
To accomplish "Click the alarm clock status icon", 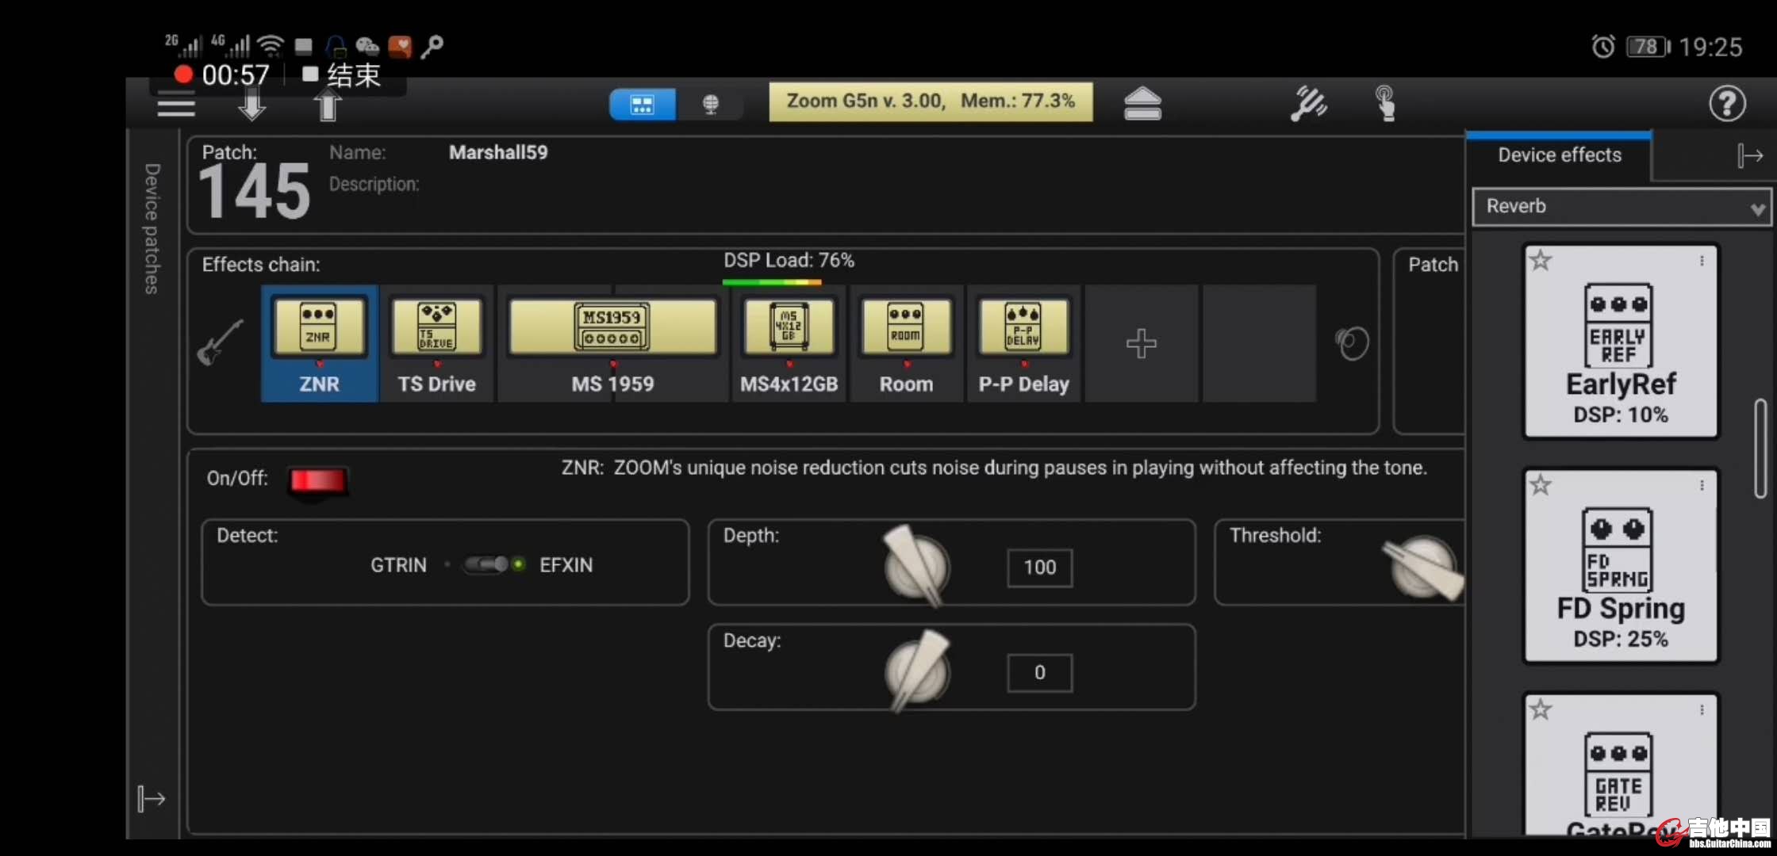I will click(1603, 47).
